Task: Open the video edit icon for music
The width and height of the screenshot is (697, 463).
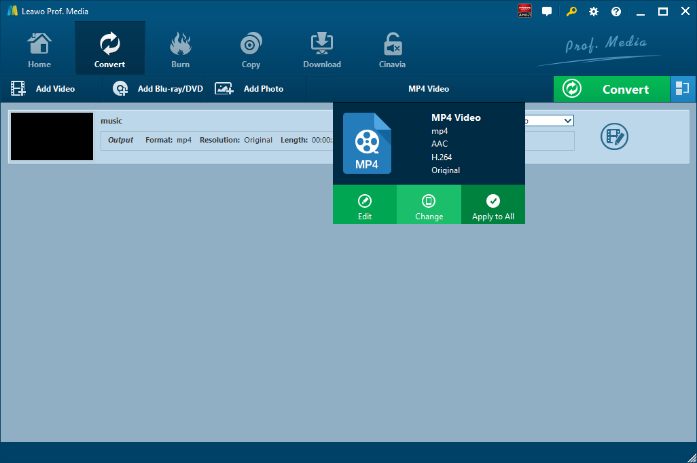Action: 614,136
